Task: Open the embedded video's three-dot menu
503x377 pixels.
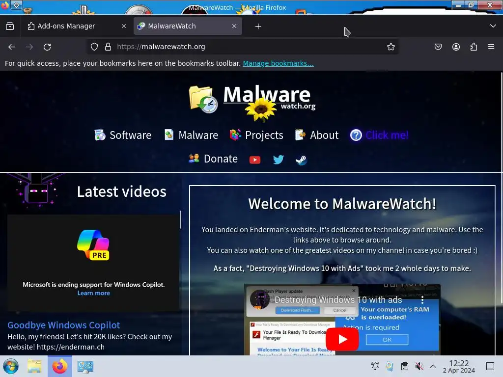Action: (x=422, y=300)
